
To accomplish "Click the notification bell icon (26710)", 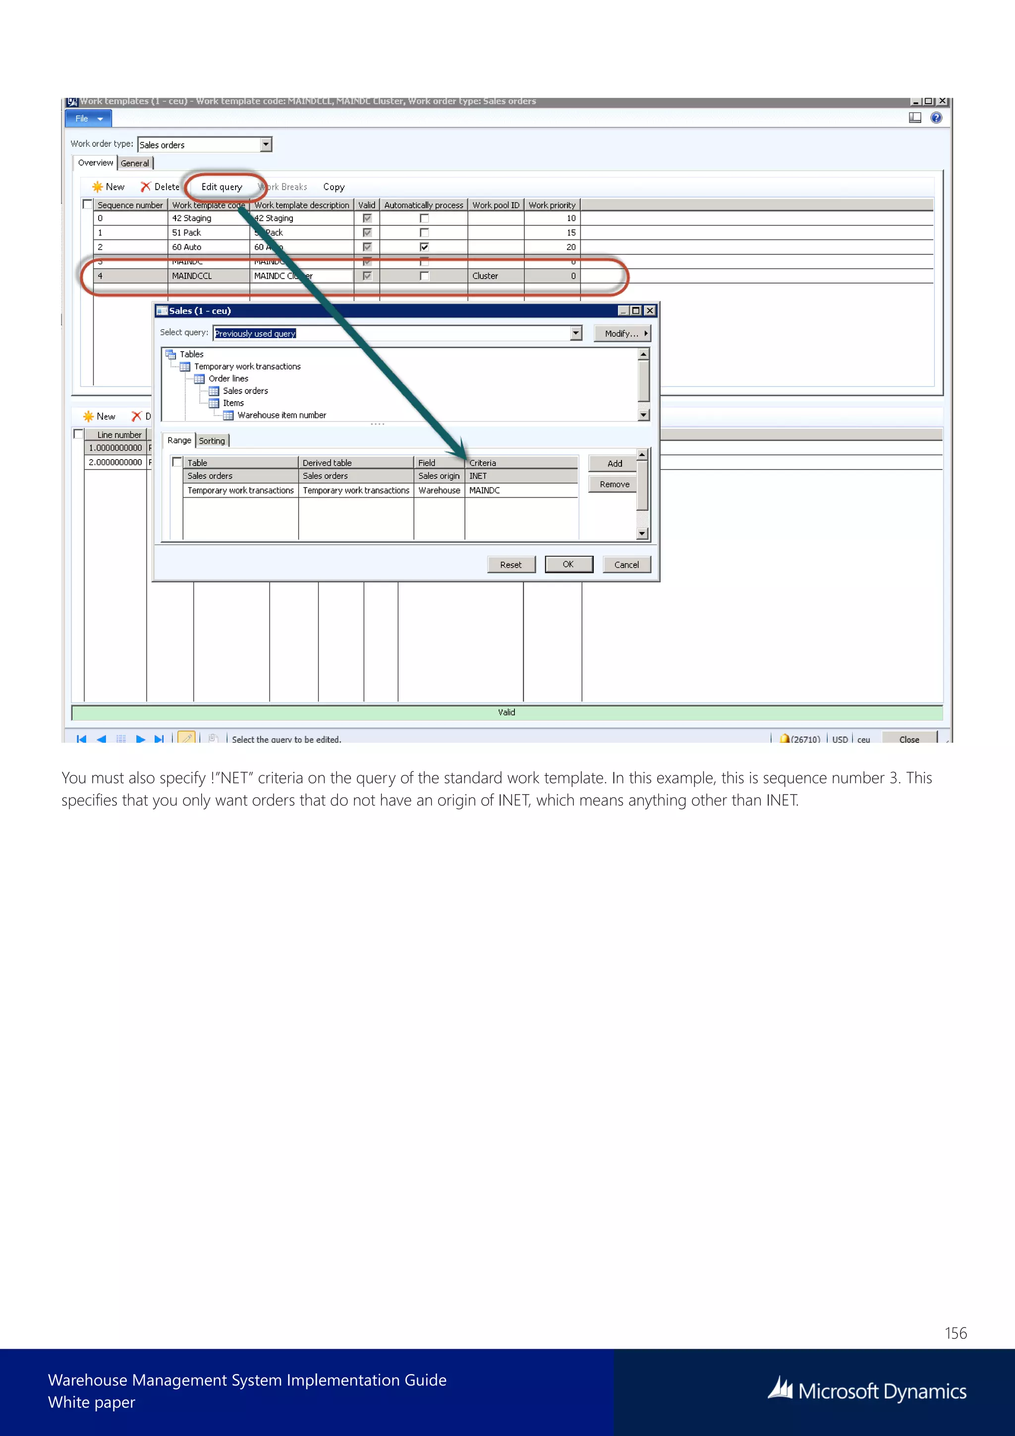I will [x=785, y=739].
